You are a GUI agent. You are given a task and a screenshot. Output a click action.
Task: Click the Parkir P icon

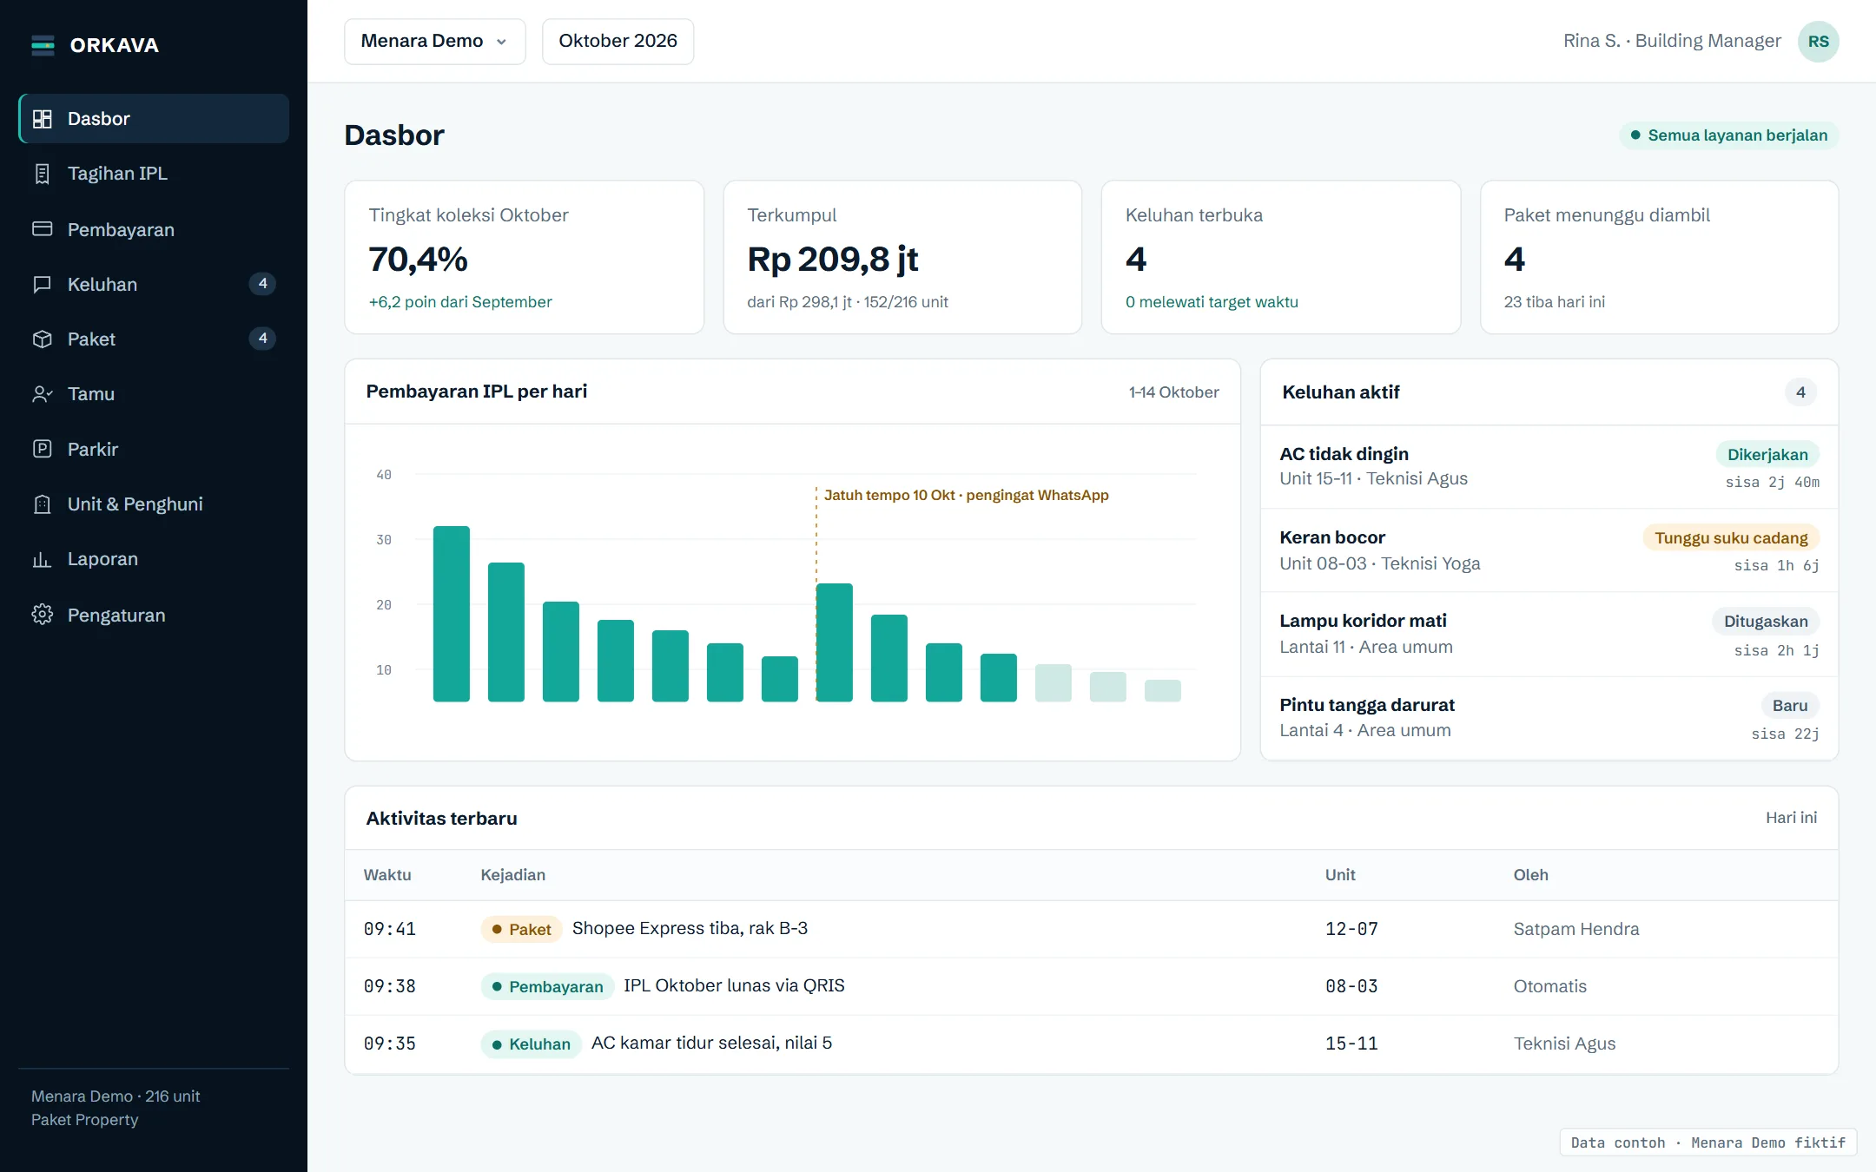[42, 449]
